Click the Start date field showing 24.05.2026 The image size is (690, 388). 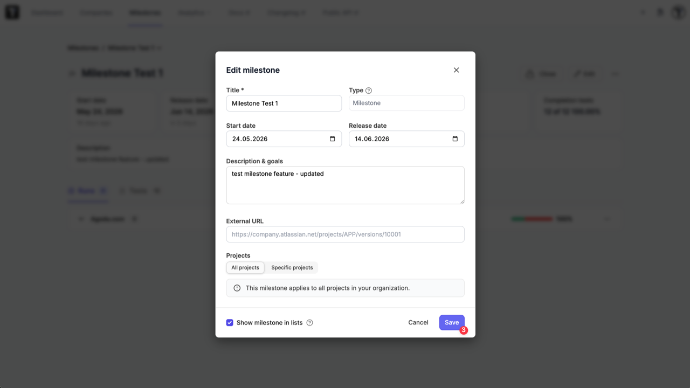tap(284, 139)
